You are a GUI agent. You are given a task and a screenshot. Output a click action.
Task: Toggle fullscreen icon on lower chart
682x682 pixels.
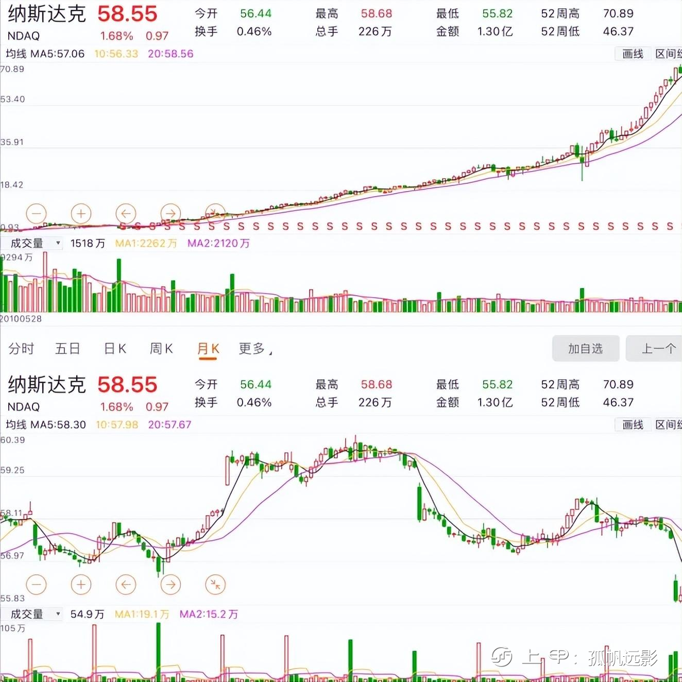tap(215, 584)
